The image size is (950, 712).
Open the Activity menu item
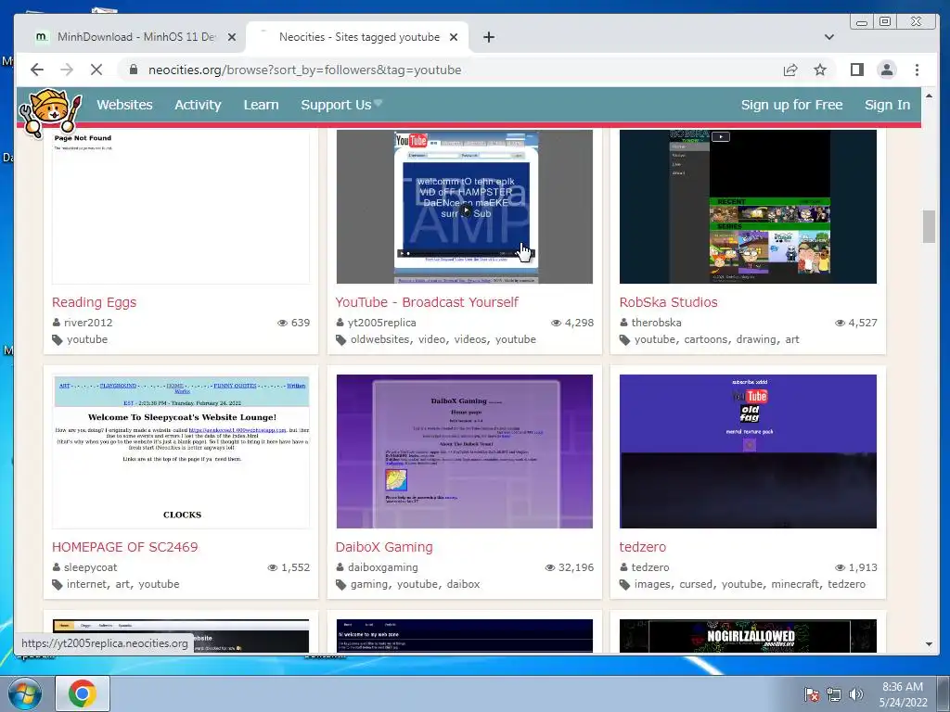[x=199, y=105]
